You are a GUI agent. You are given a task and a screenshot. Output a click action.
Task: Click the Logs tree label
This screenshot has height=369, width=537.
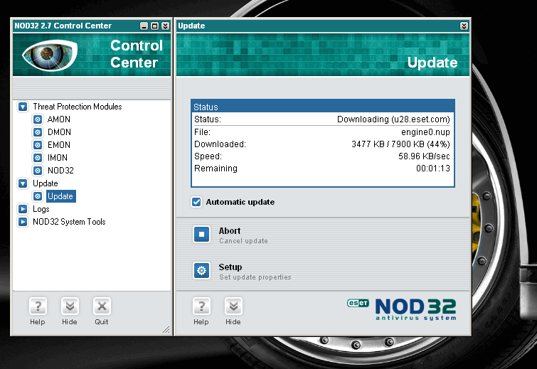point(41,209)
